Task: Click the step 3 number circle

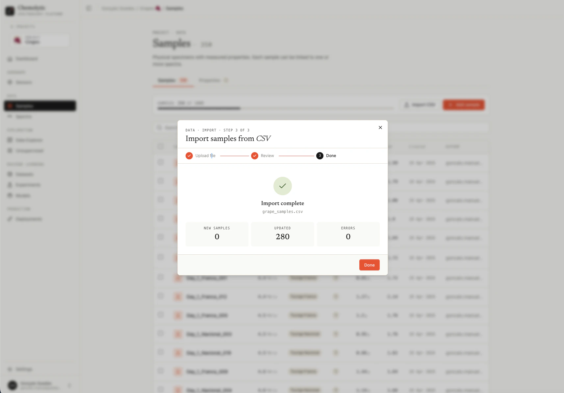Action: tap(320, 156)
